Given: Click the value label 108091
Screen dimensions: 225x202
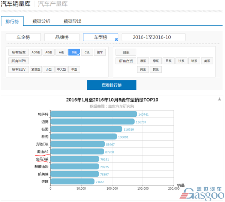Looking at the screenshot, I should point(123,137).
